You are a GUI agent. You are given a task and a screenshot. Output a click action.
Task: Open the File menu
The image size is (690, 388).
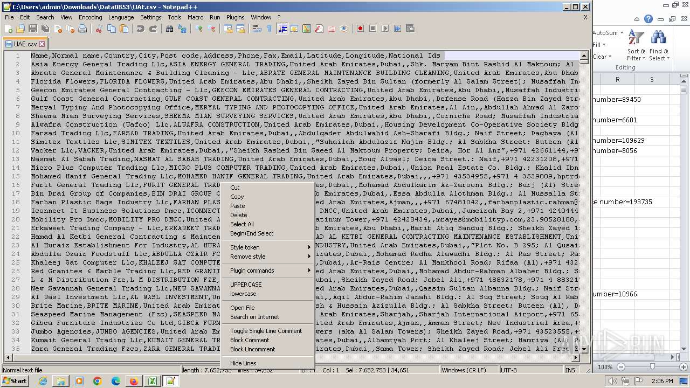(9, 17)
